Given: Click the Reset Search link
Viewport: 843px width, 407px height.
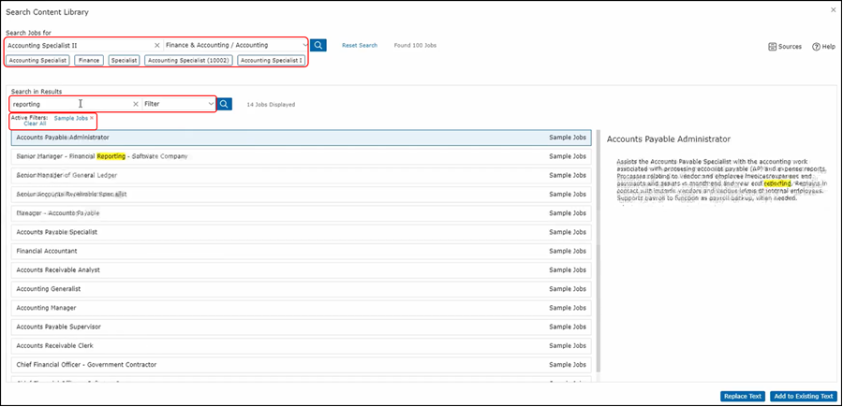Looking at the screenshot, I should click(x=360, y=45).
